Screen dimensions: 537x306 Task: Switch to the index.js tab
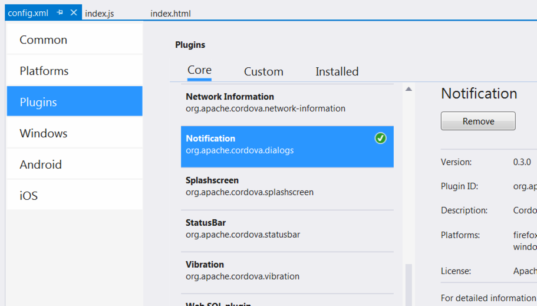99,14
